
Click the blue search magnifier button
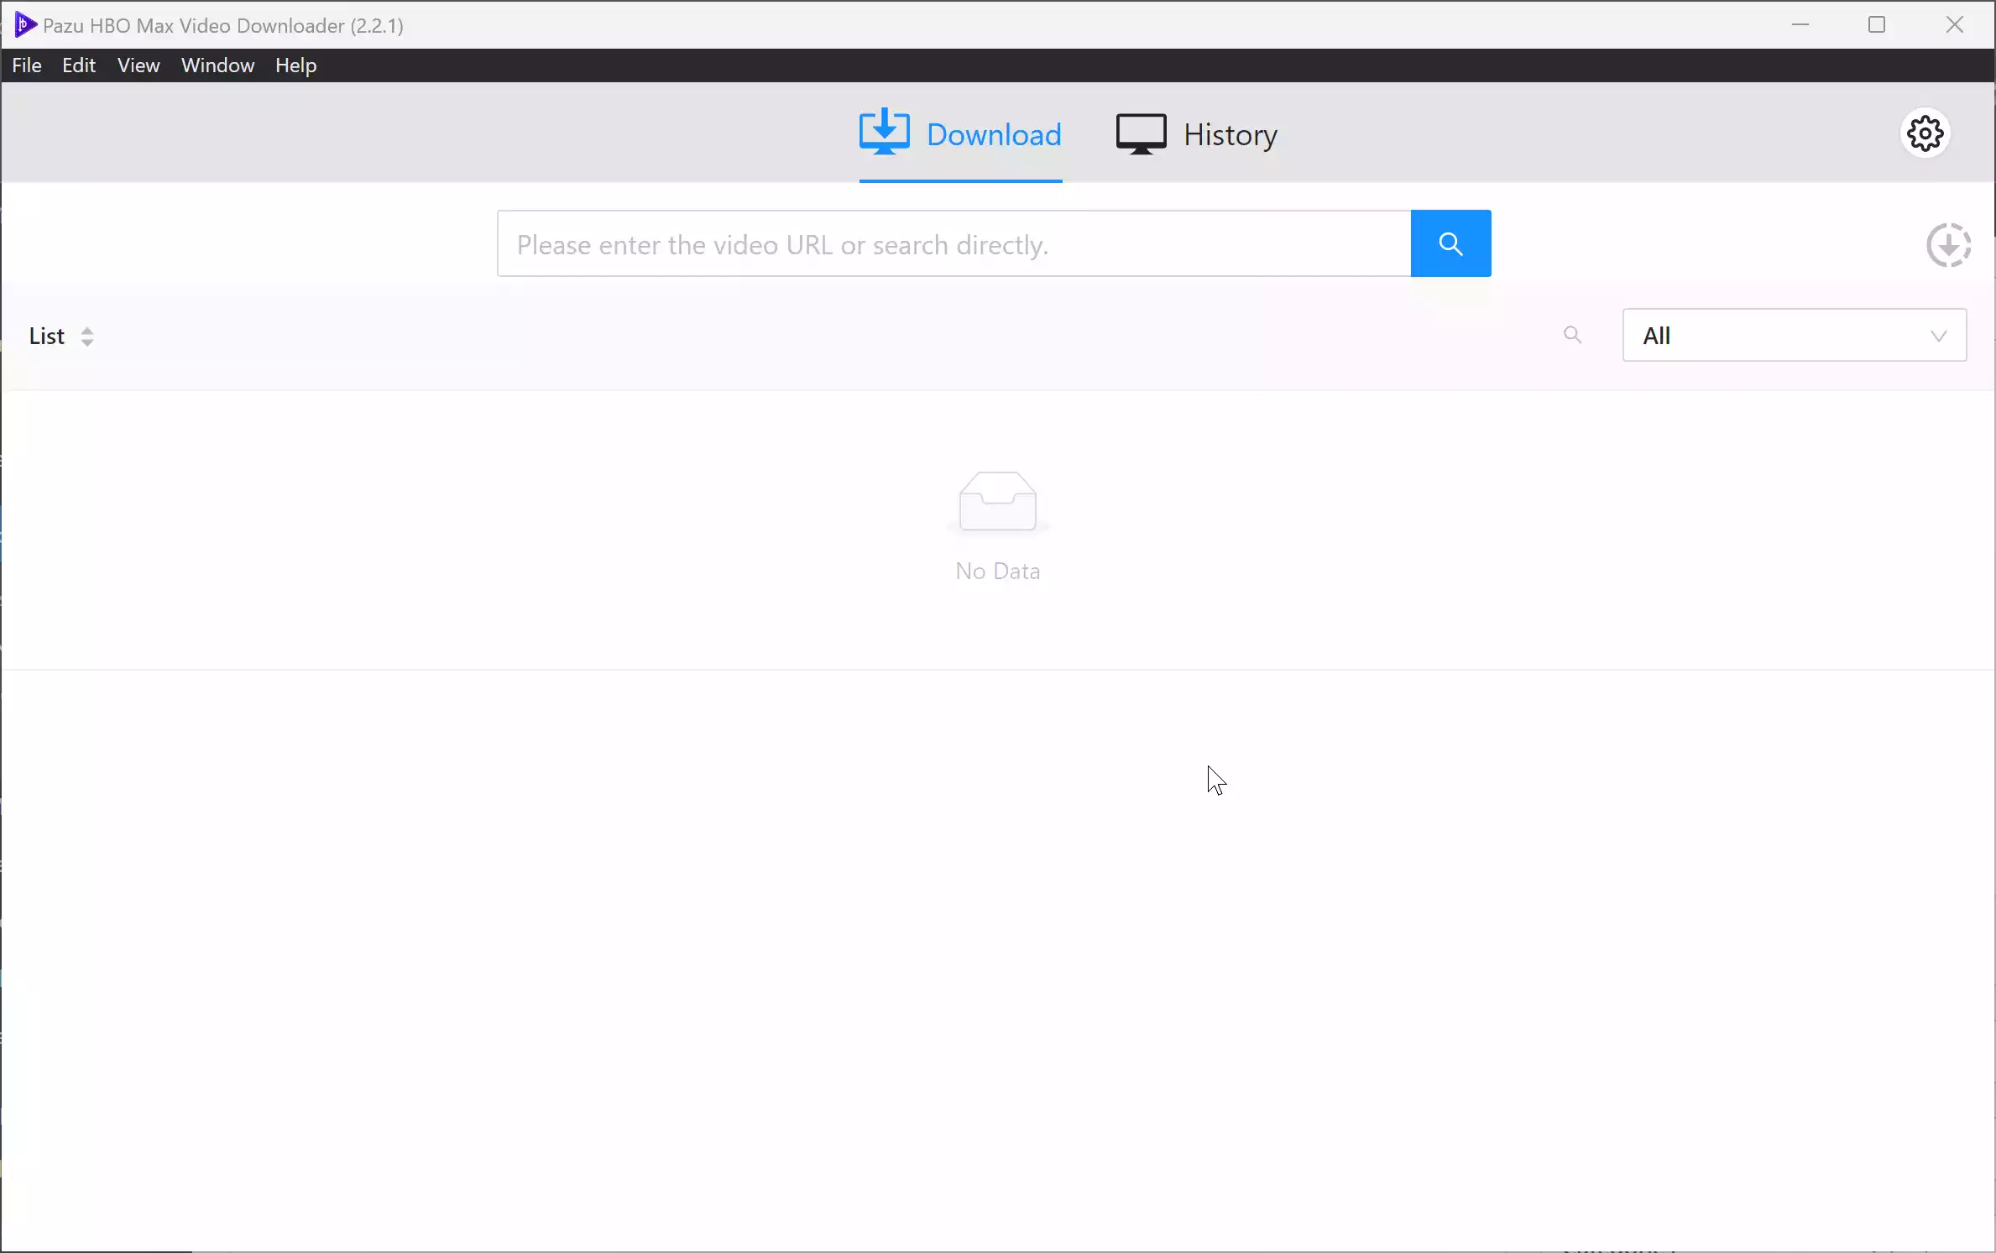tap(1450, 244)
